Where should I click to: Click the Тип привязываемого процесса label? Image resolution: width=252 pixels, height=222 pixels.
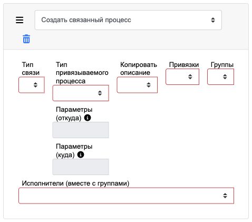point(82,73)
